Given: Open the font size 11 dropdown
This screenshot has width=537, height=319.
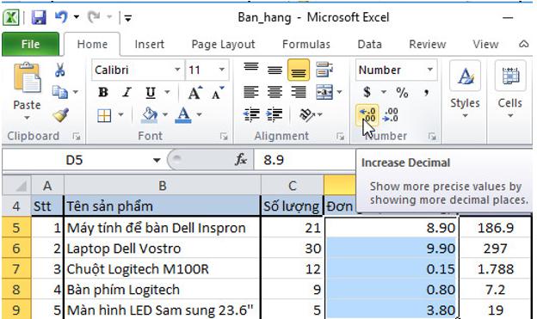Looking at the screenshot, I should tap(222, 70).
